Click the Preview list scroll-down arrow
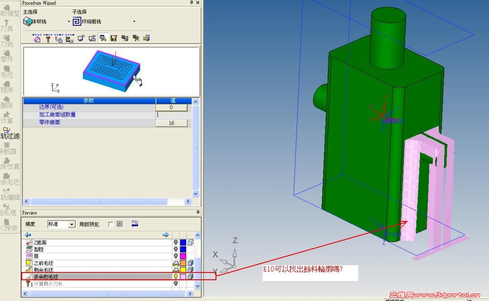489x301 pixels. click(x=197, y=286)
